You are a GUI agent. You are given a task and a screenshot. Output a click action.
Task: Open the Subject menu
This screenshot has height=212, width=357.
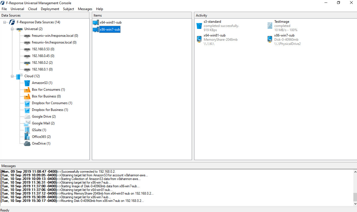click(69, 9)
